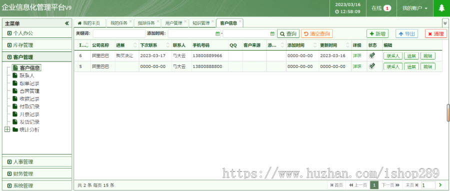Switch to the 我的主页 tab

coord(90,23)
